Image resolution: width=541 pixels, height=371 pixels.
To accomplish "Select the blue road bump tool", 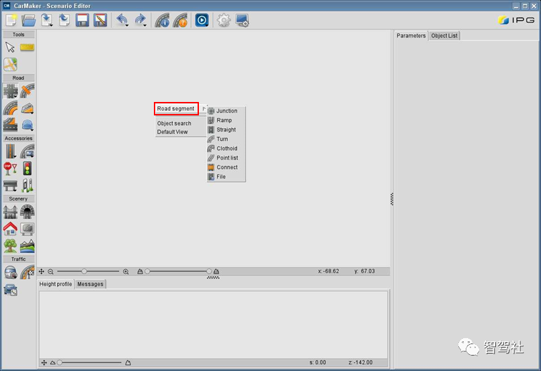I will [x=28, y=125].
